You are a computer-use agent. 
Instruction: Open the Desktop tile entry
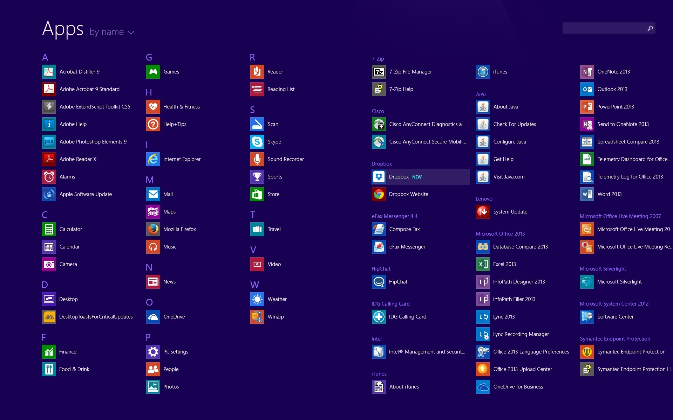click(60, 299)
